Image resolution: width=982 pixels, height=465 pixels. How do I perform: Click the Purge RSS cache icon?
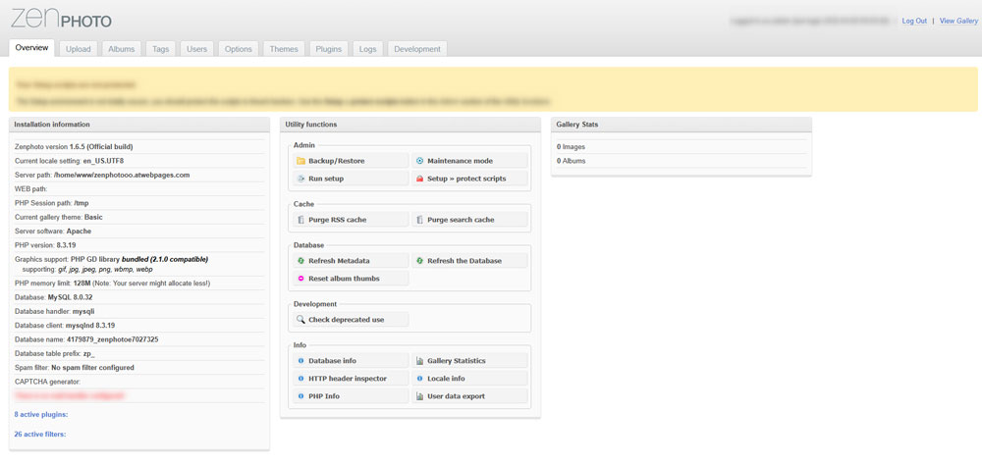click(300, 220)
